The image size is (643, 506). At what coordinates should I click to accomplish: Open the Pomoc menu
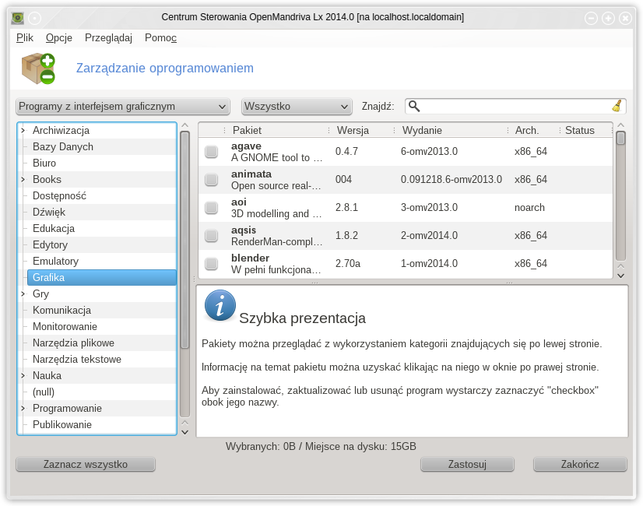click(160, 37)
